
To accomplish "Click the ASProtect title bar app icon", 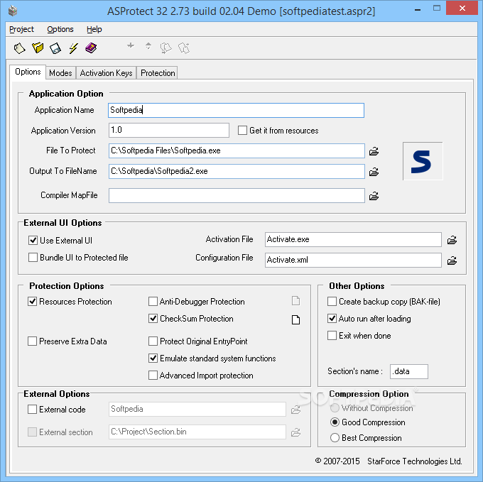I will click(x=13, y=11).
